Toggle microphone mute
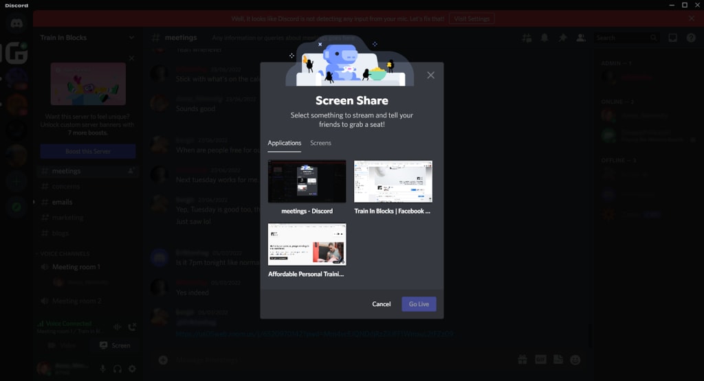Viewport: 704px width, 381px height. 103,369
